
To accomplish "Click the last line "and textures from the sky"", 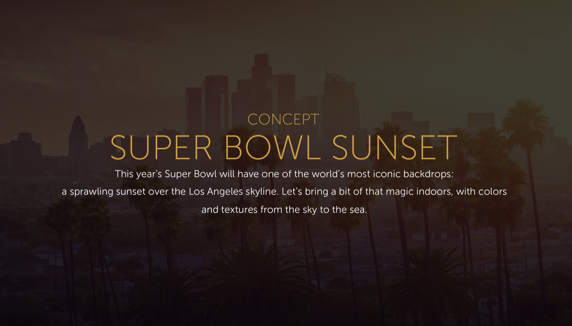I will (284, 210).
